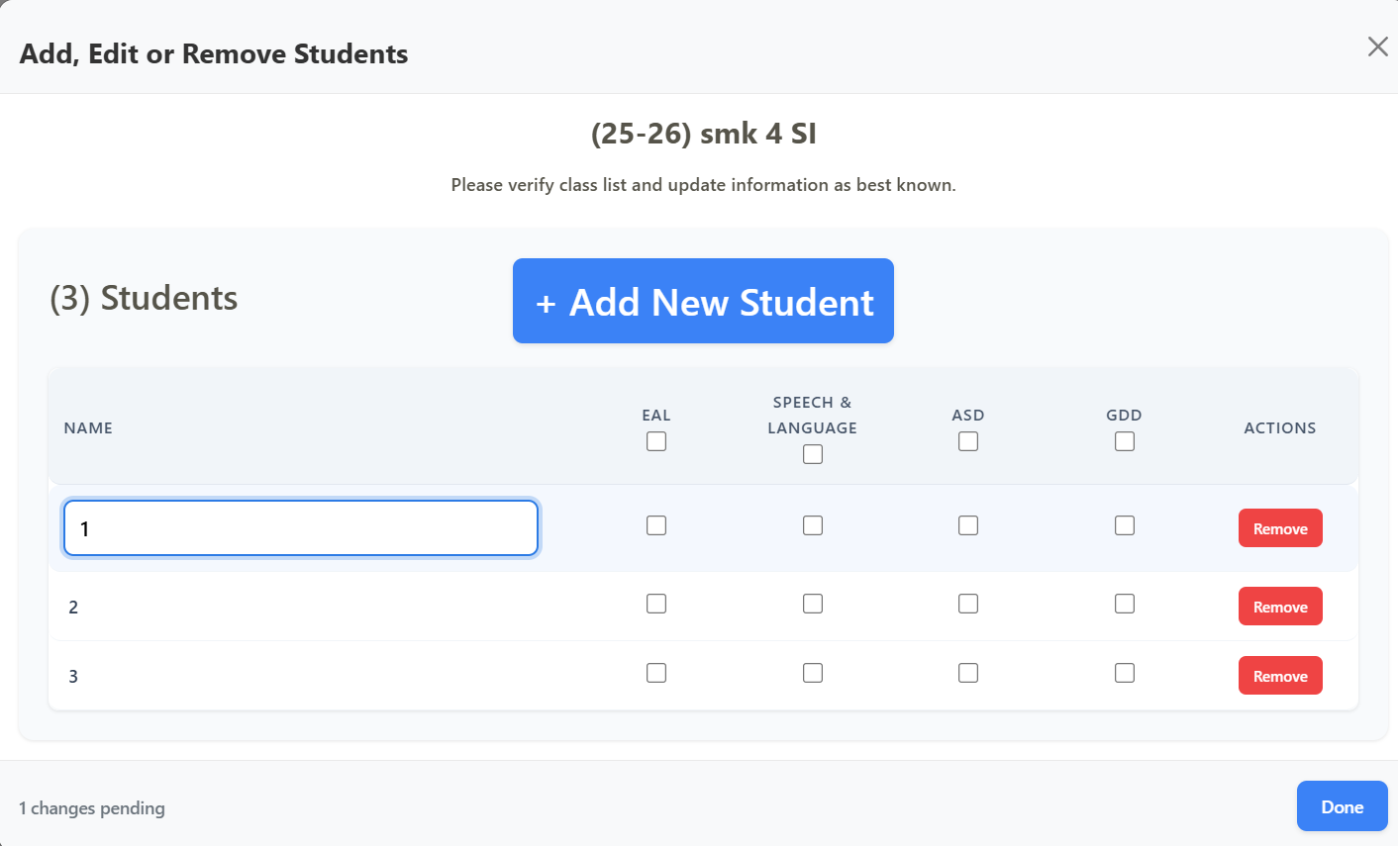Mark student 2 as GDD
Image resolution: width=1398 pixels, height=846 pixels.
click(1125, 604)
